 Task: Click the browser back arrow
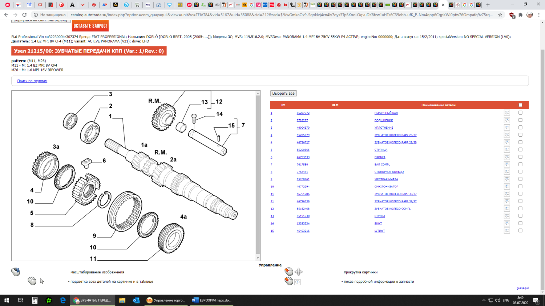coord(6,15)
